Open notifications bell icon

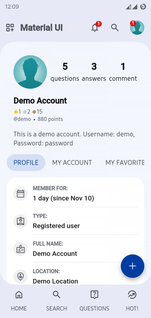pos(95,28)
